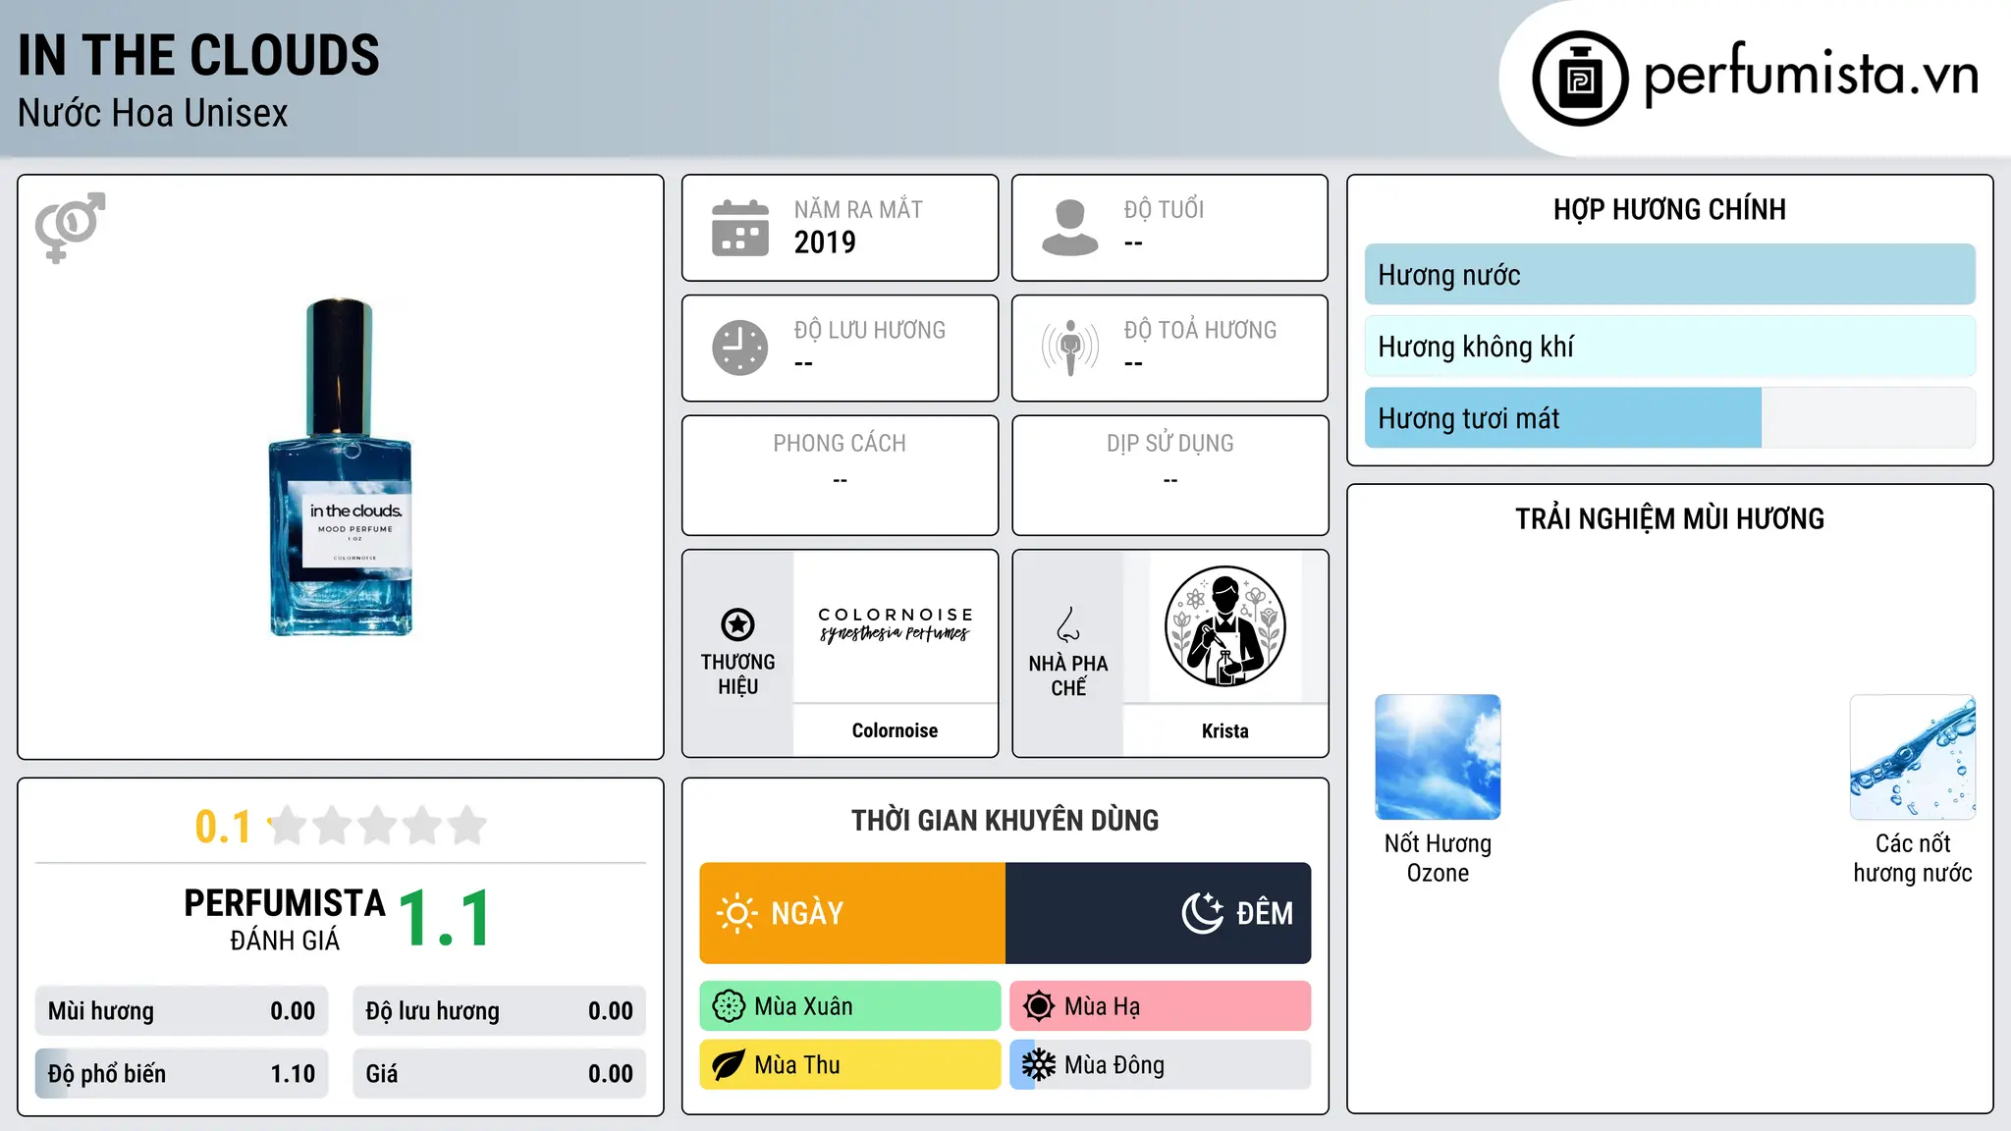2011x1131 pixels.
Task: Click the Độ Toả Hương label
Action: click(1200, 330)
